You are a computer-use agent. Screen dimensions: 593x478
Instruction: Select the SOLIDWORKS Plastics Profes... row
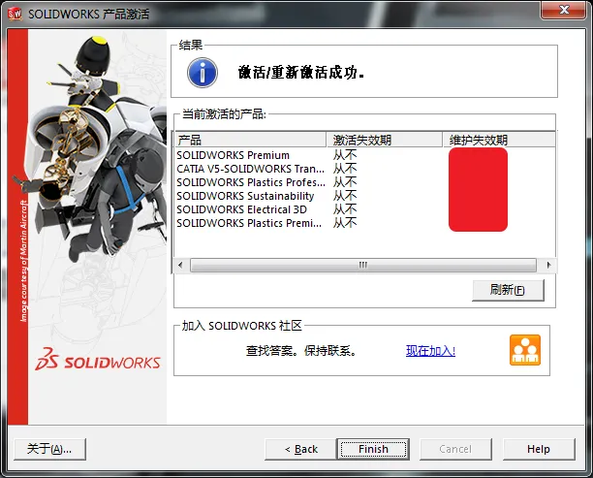pos(365,182)
